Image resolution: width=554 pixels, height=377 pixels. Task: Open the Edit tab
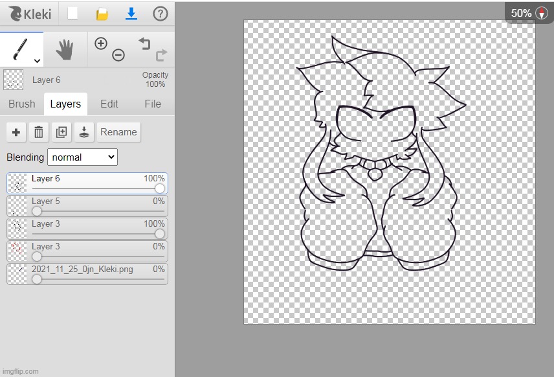[x=109, y=104]
